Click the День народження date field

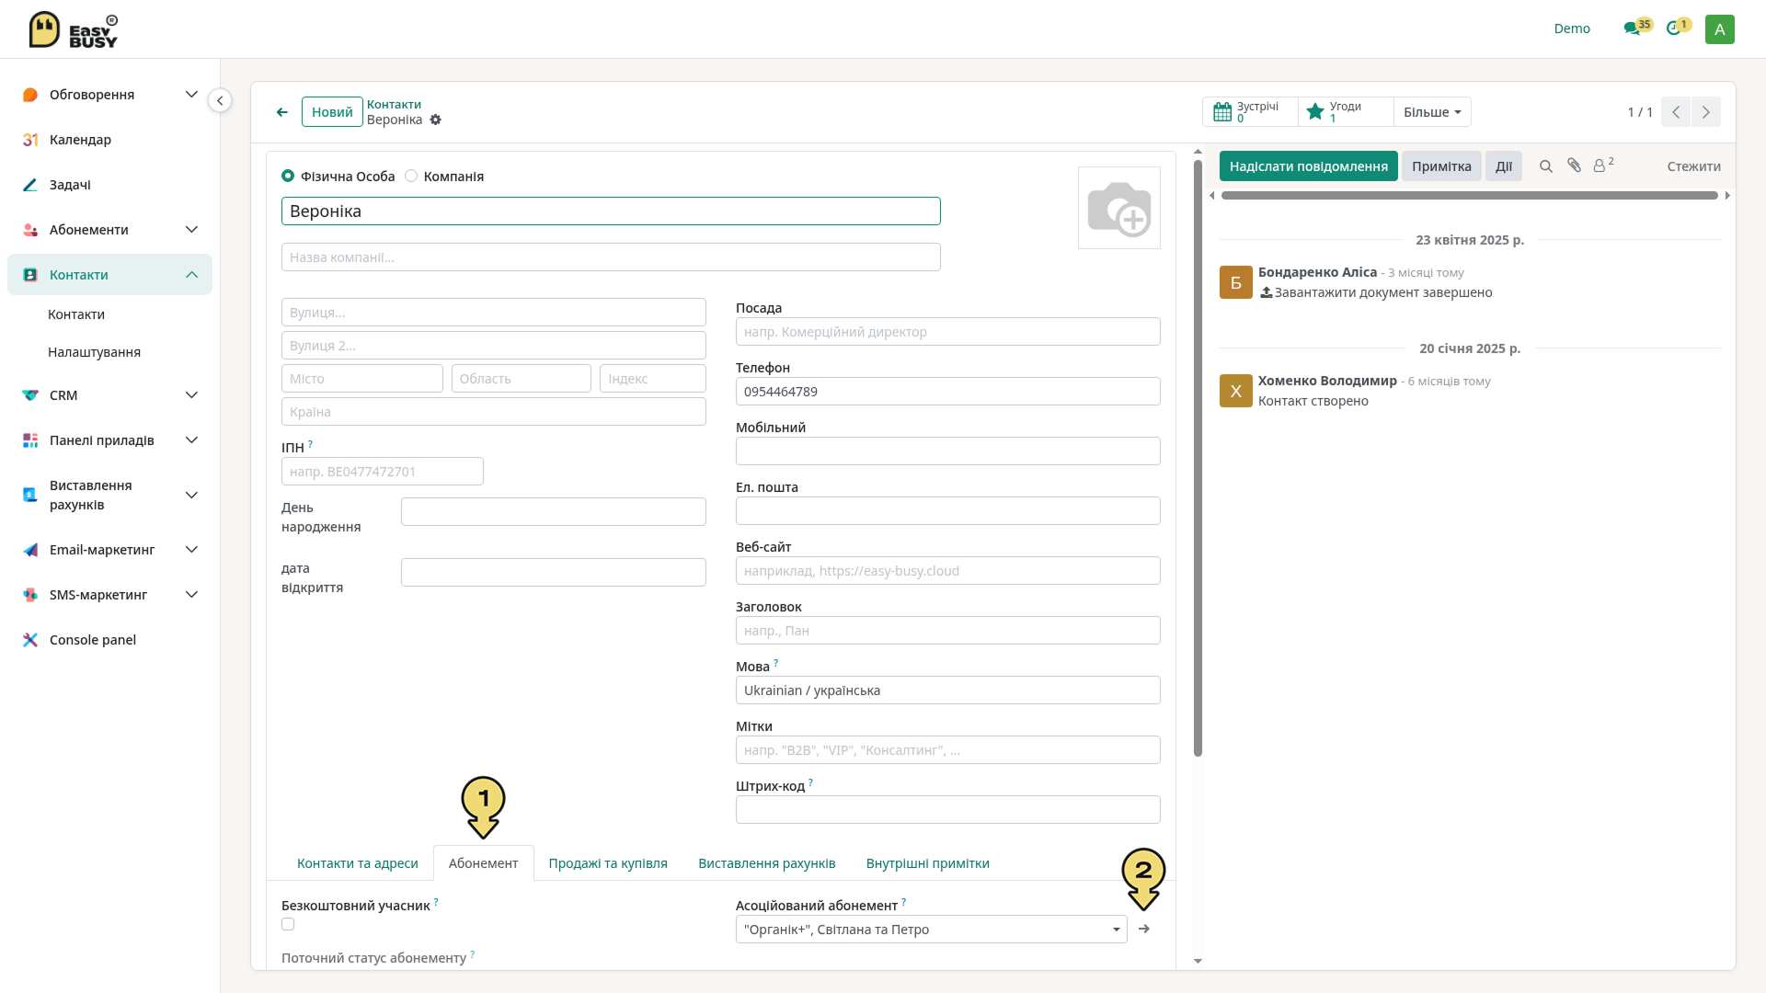[553, 512]
